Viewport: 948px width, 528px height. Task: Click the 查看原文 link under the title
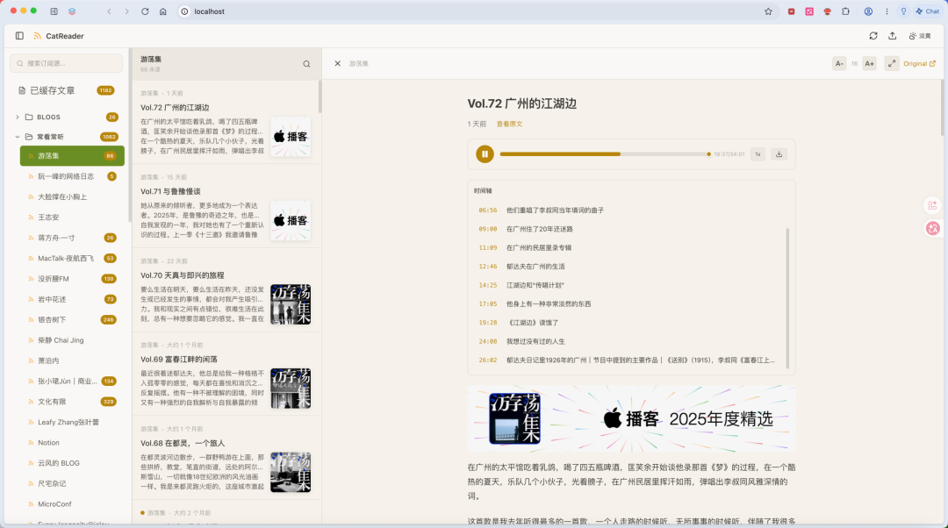(x=509, y=124)
